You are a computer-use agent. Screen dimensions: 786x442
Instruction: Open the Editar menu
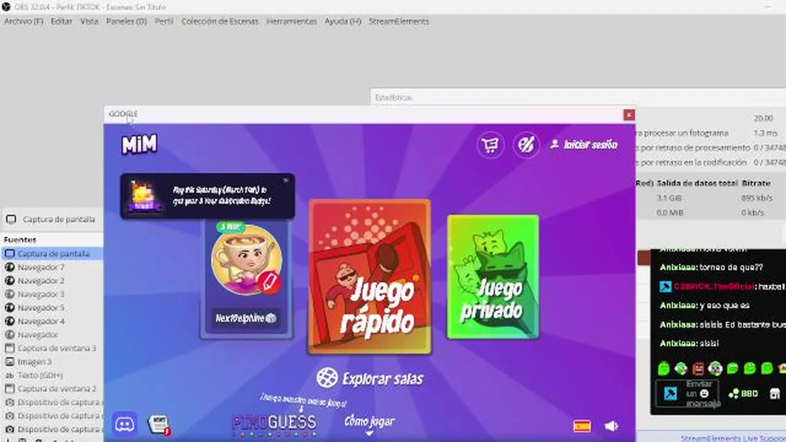click(x=61, y=21)
